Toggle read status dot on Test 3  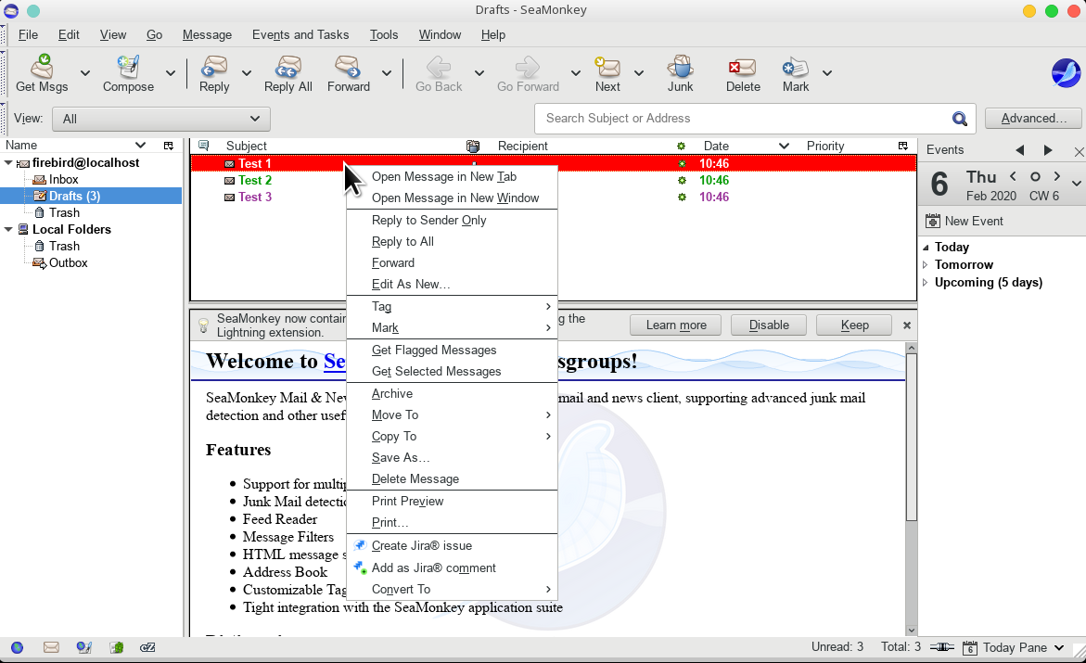[x=682, y=197]
